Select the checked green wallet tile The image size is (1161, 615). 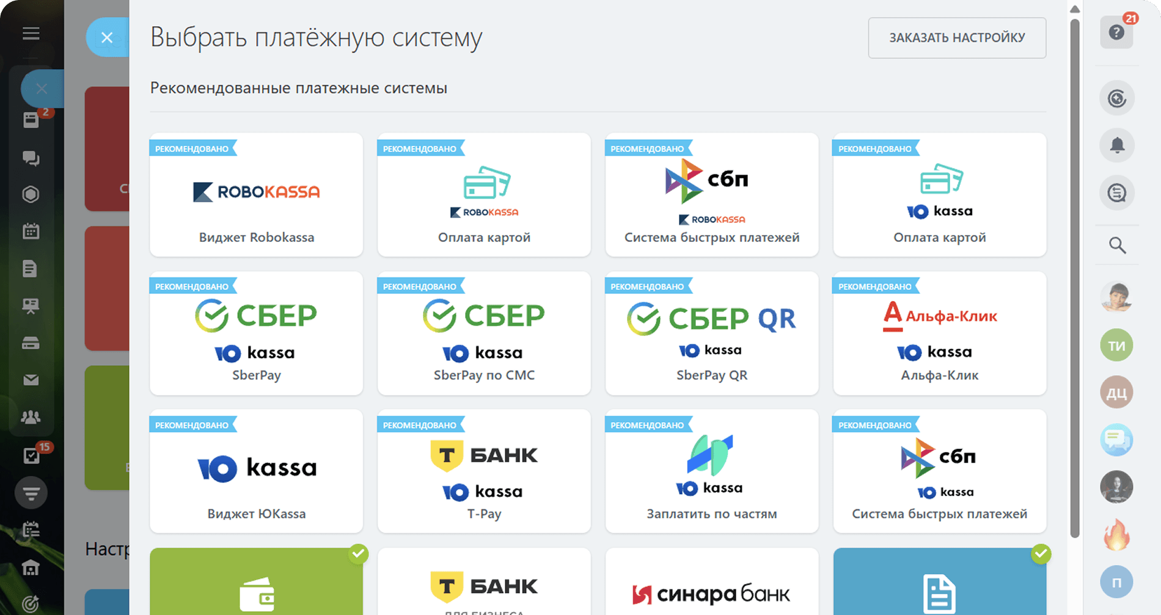click(256, 583)
